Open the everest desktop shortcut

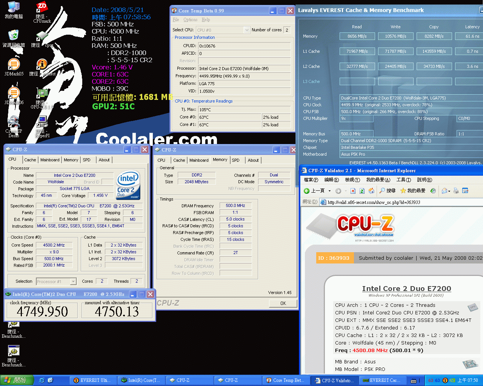(42, 67)
